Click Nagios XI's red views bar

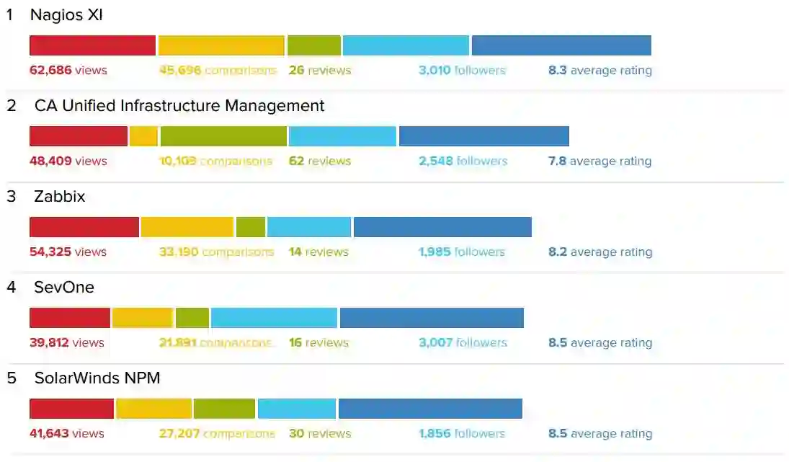click(92, 45)
